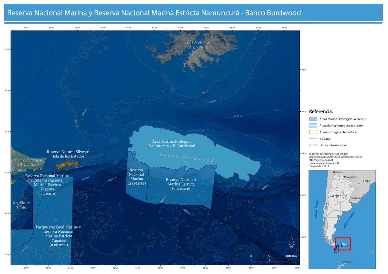
Task: Click the 'Islas Malvinas (Argentina)' map label
Action: coord(198,45)
